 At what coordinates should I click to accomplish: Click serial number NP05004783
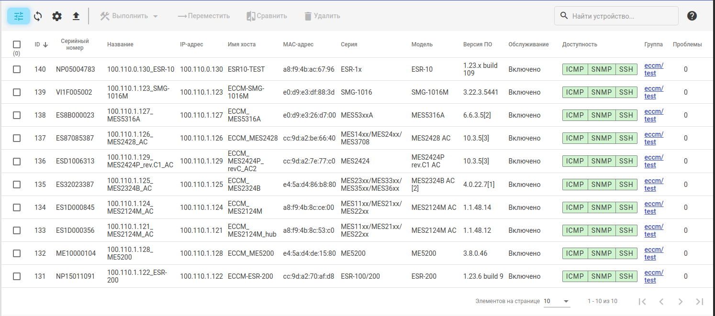[76, 69]
